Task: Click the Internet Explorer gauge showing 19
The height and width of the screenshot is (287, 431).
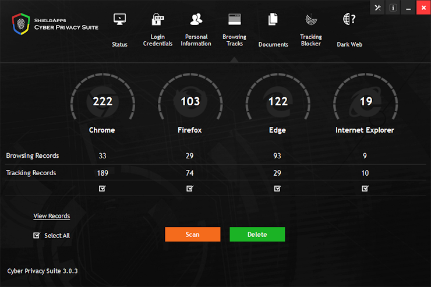Action: tap(366, 97)
